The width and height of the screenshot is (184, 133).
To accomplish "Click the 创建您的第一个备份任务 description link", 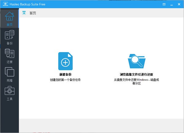I will point(65,80).
